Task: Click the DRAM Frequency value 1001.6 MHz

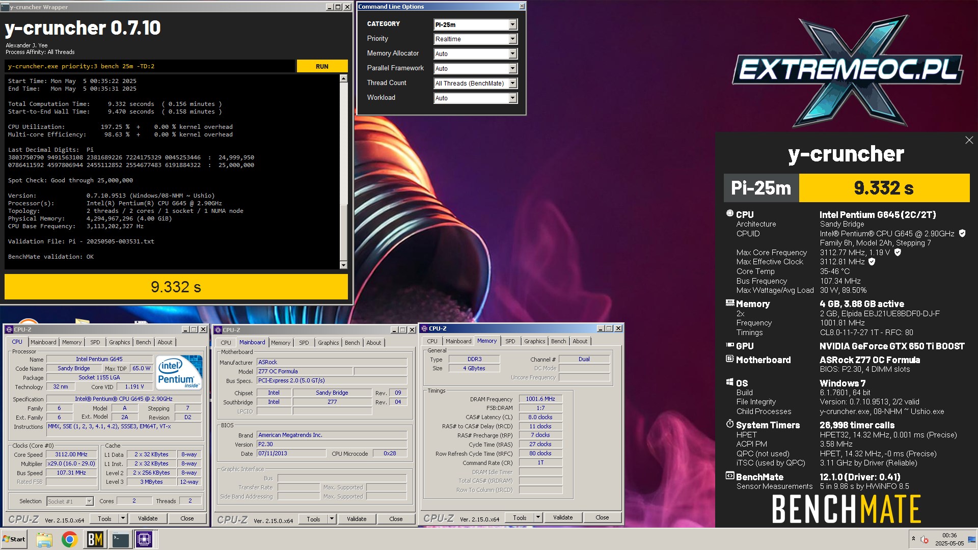Action: [x=540, y=399]
